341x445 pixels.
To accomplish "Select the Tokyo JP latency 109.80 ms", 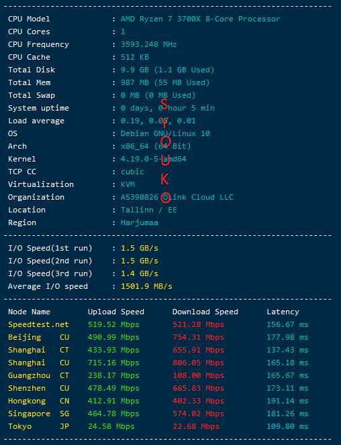I will click(x=287, y=426).
